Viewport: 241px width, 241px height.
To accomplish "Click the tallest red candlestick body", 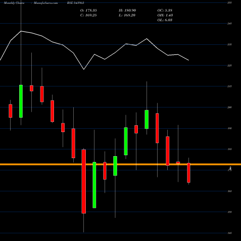I will (x=84, y=181).
